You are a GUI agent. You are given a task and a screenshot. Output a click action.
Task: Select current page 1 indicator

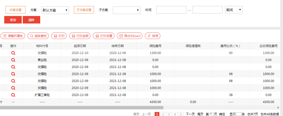(157, 114)
